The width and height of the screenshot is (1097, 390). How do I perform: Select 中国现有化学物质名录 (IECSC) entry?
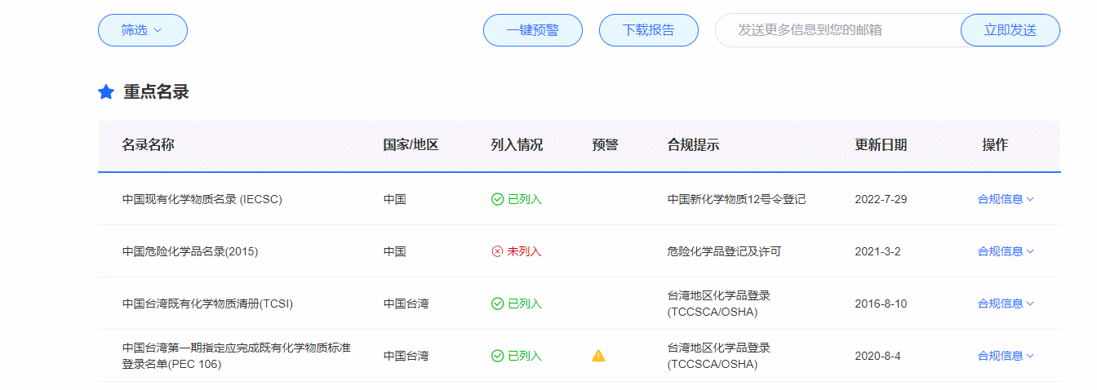pyautogui.click(x=202, y=199)
